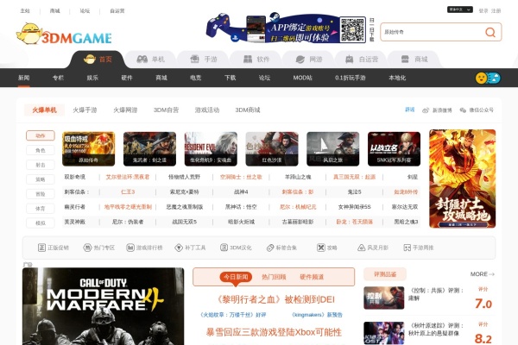
Task: Click the 标签合集 tag icon
Action: pyautogui.click(x=281, y=248)
